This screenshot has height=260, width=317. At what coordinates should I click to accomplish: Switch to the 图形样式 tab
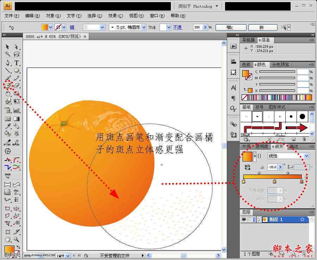277,107
